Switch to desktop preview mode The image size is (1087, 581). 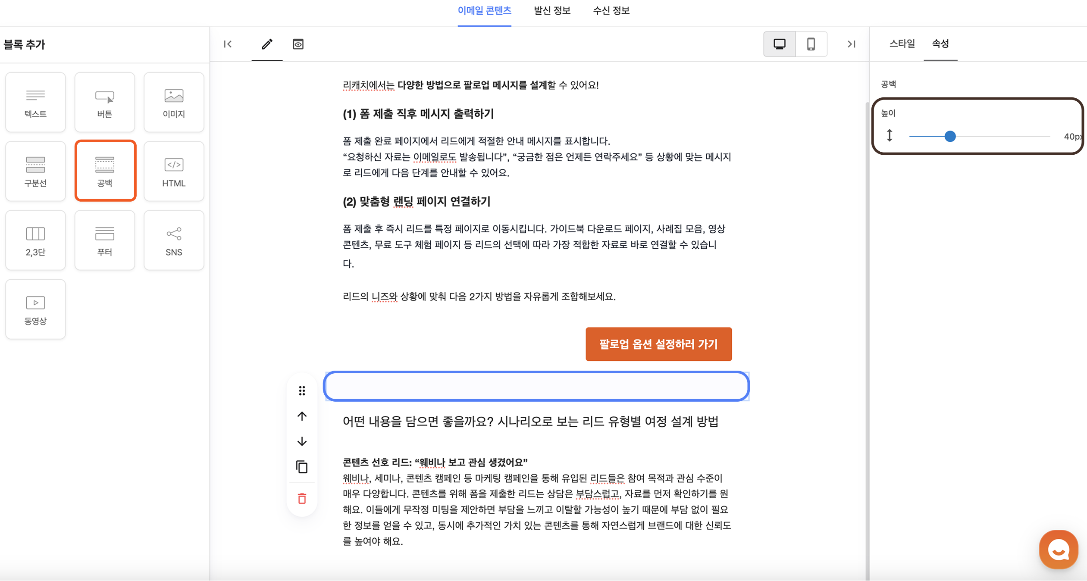[779, 44]
